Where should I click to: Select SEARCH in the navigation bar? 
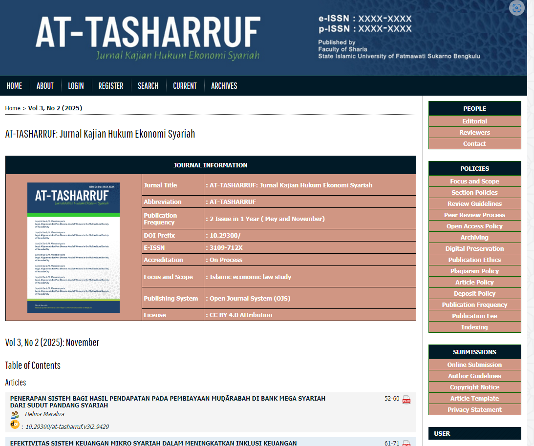pos(148,86)
